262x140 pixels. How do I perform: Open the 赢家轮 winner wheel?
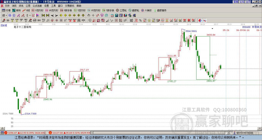[134, 10]
